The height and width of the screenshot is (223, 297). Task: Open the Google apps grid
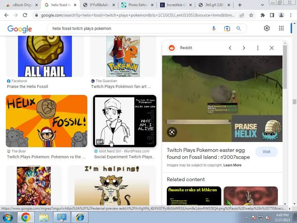pyautogui.click(x=281, y=28)
